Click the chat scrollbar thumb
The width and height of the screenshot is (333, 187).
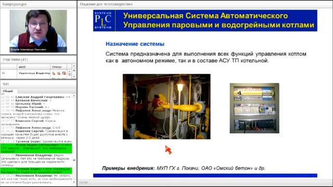(x=74, y=161)
